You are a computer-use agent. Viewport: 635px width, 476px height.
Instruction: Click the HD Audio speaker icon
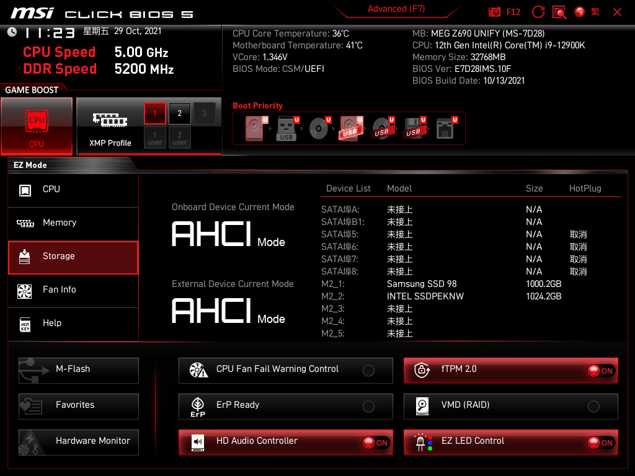click(x=198, y=443)
